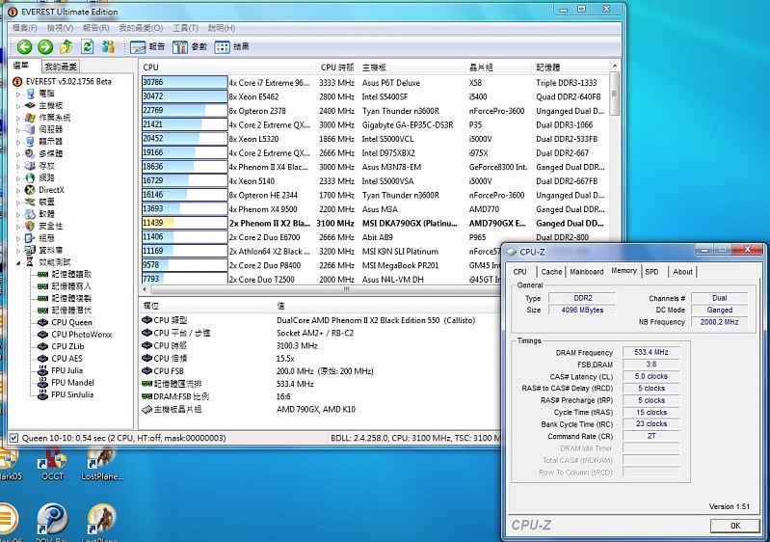Image resolution: width=770 pixels, height=542 pixels.
Task: Select the DirectX tree item
Action: 52,190
